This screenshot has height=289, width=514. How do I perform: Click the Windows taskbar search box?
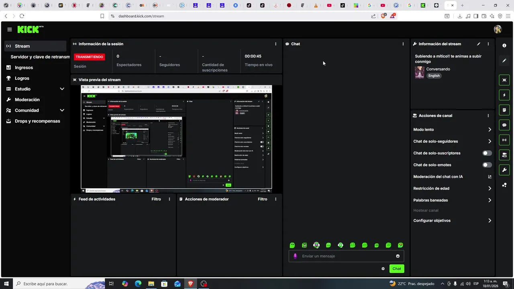tap(59, 284)
